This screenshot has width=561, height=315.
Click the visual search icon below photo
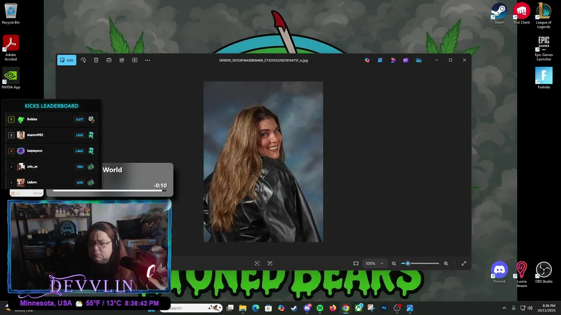[257, 263]
